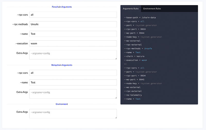Click the --base-path line in rules panel
This screenshot has height=130, width=206.
(140, 18)
